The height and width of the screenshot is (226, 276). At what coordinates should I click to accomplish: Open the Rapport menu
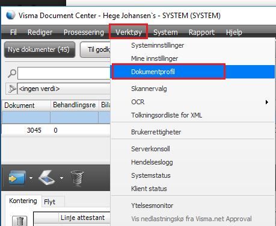(x=201, y=32)
